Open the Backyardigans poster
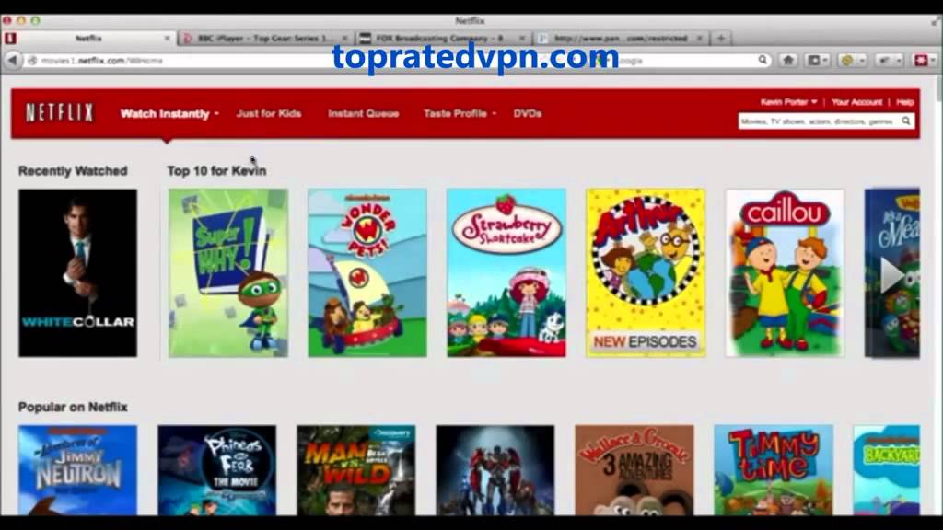Viewport: 943px width, 530px height. click(x=887, y=470)
